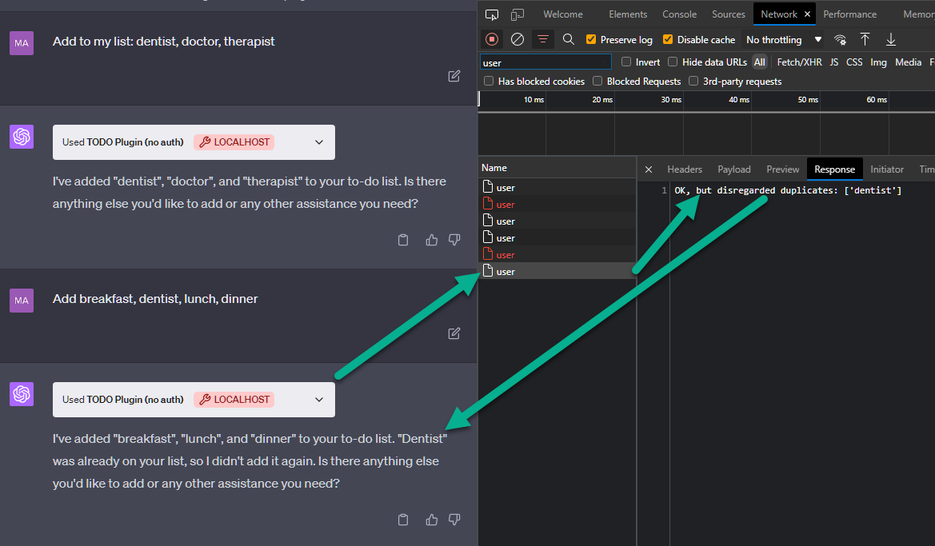
Task: Click the record network log icon
Action: [492, 39]
